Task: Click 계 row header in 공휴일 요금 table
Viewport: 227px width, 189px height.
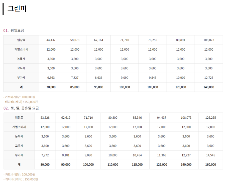Action: (x=19, y=164)
